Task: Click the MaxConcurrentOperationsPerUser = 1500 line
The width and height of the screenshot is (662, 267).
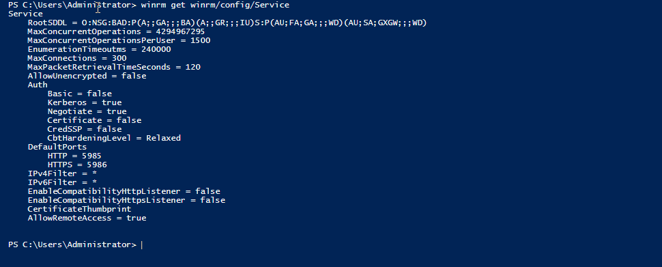Action: click(119, 40)
